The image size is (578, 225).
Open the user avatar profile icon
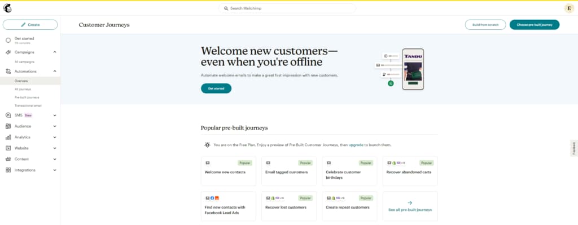coord(569,8)
